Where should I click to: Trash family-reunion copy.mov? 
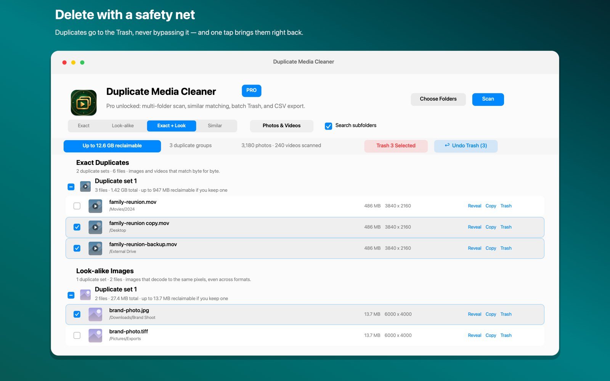(x=506, y=227)
